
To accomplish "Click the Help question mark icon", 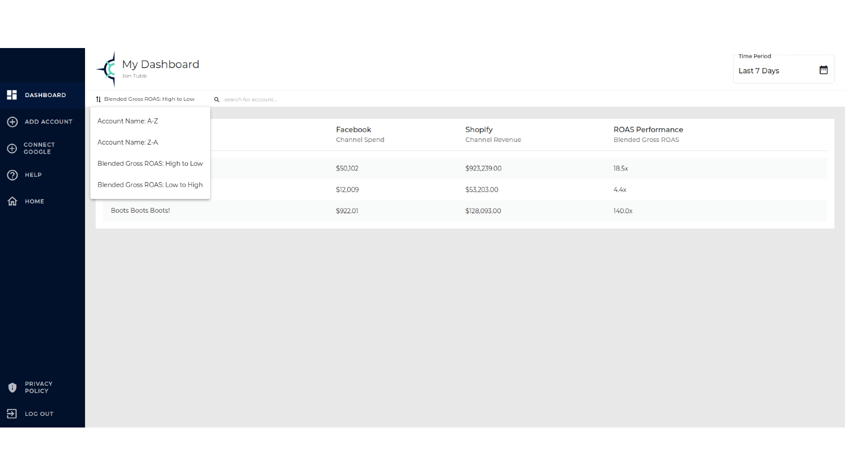I will pyautogui.click(x=12, y=175).
